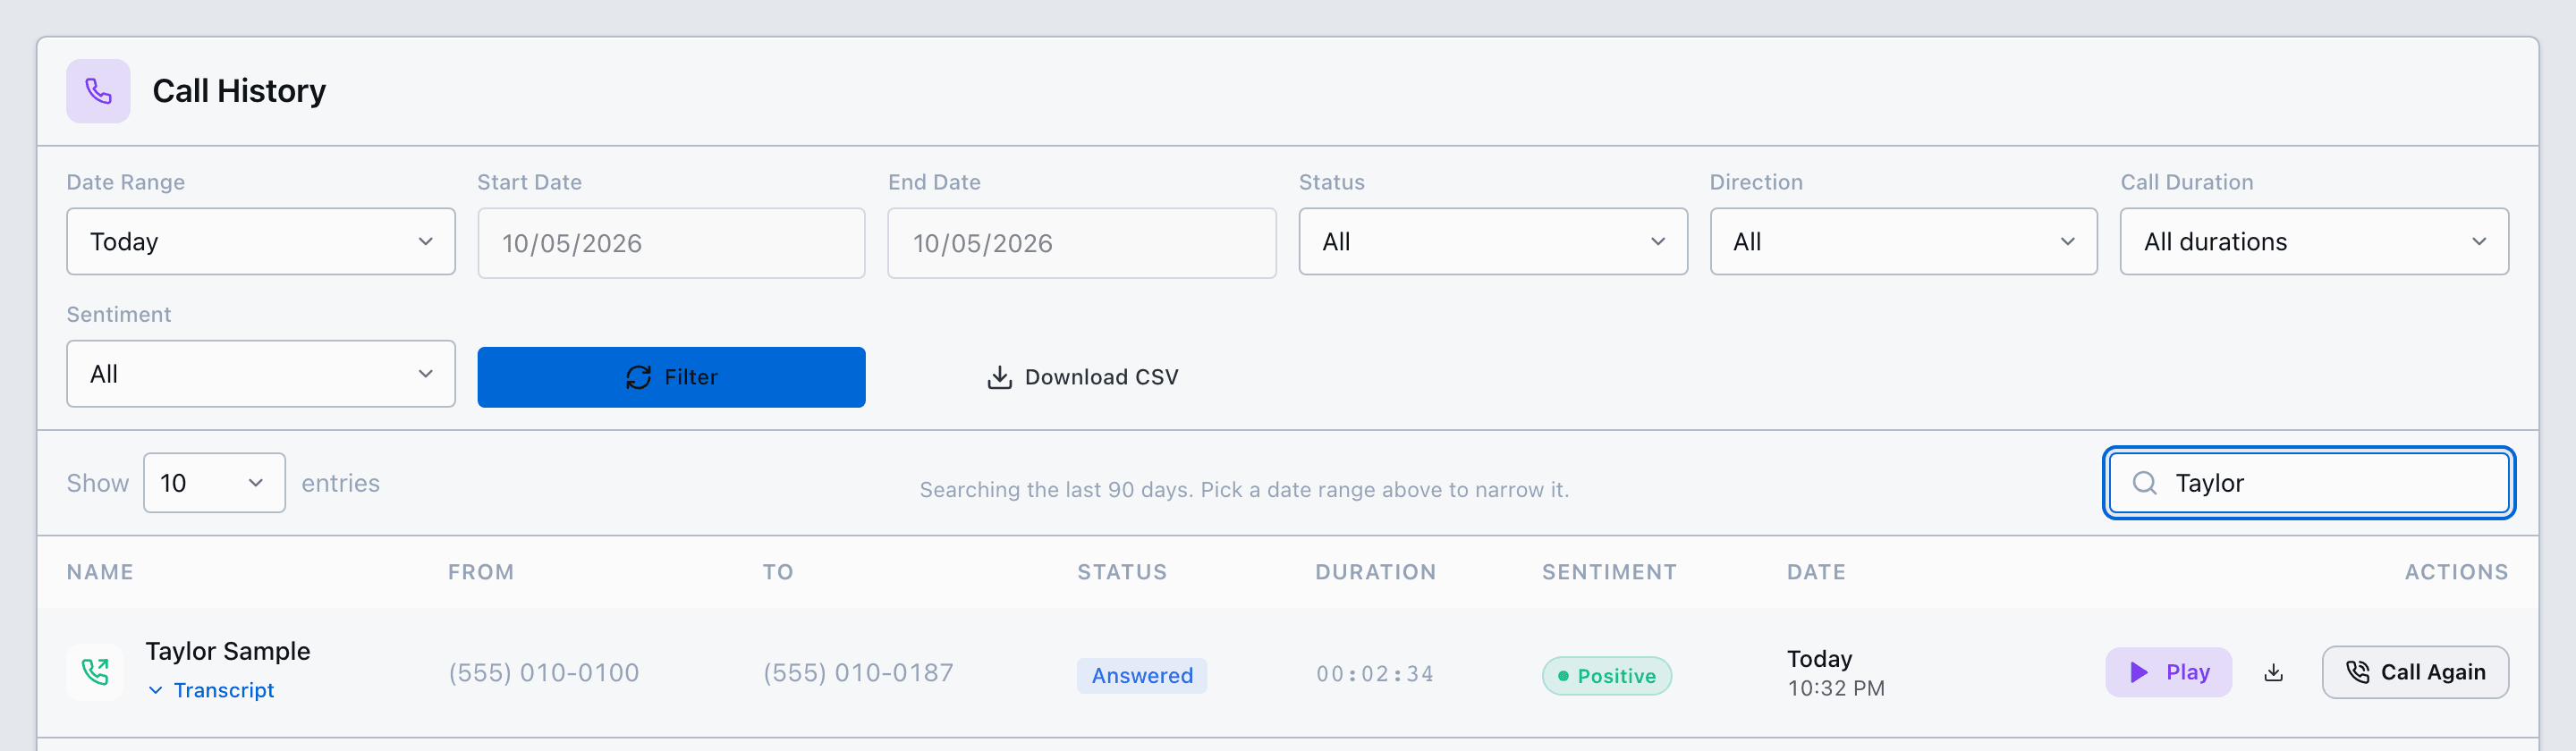Click the Answered status badge

[x=1142, y=676]
